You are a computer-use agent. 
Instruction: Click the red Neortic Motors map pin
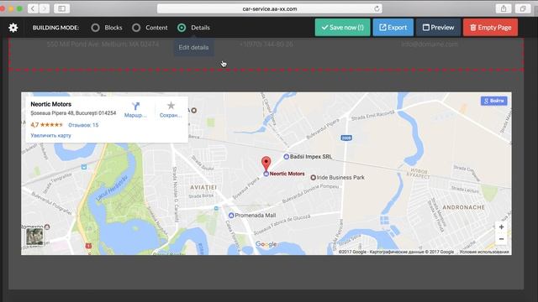click(266, 164)
